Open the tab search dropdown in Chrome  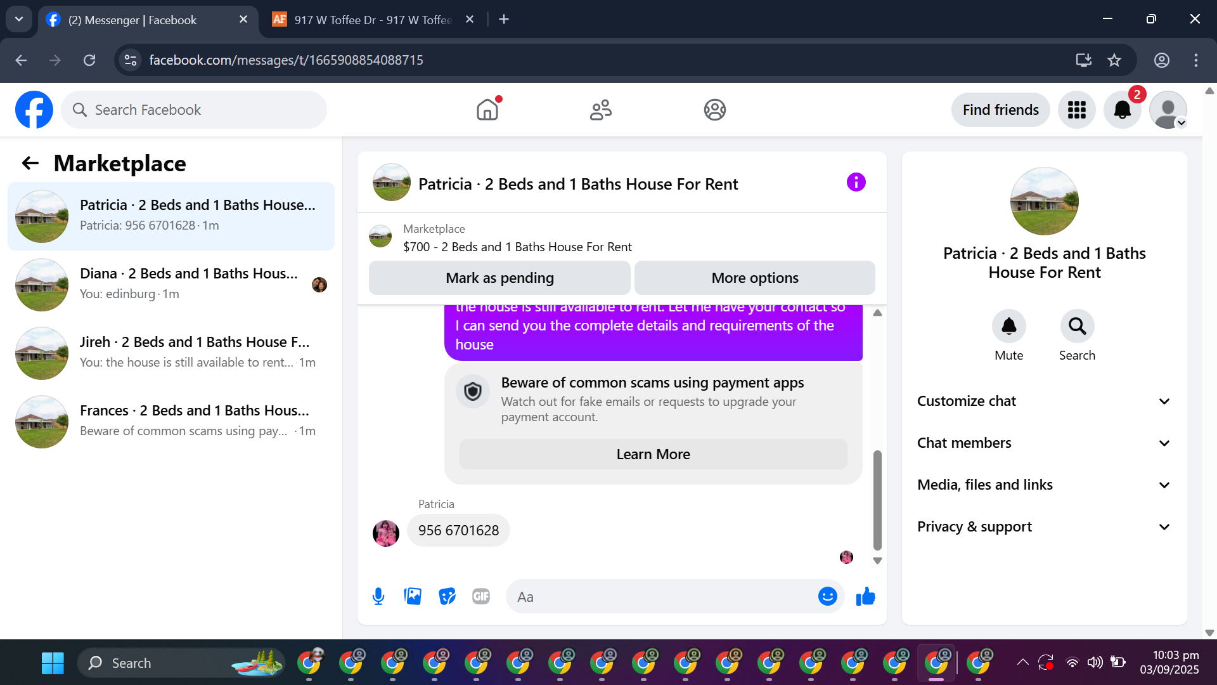click(x=19, y=19)
